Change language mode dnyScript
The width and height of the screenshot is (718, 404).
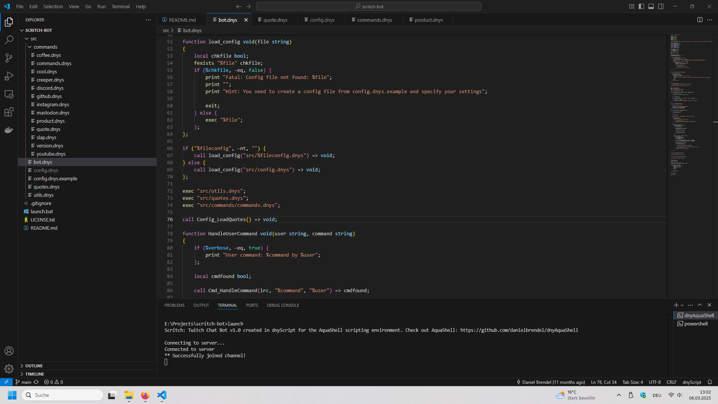pos(691,382)
